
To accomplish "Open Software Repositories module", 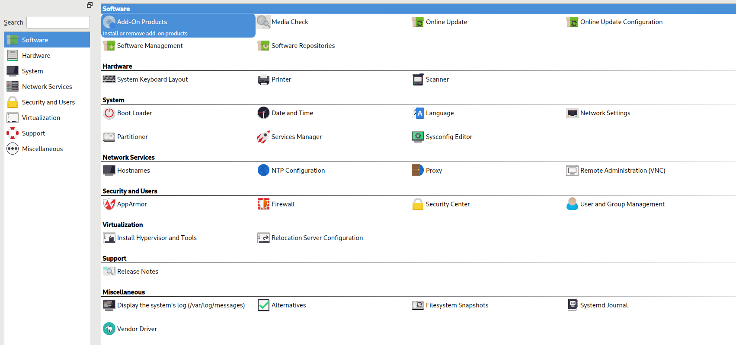I will [303, 46].
